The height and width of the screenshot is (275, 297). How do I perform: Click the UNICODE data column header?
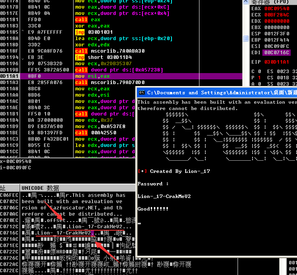(40, 188)
